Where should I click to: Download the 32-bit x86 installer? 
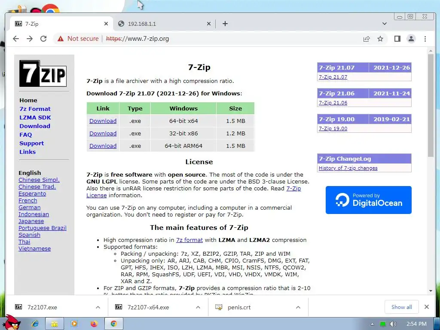pyautogui.click(x=103, y=133)
